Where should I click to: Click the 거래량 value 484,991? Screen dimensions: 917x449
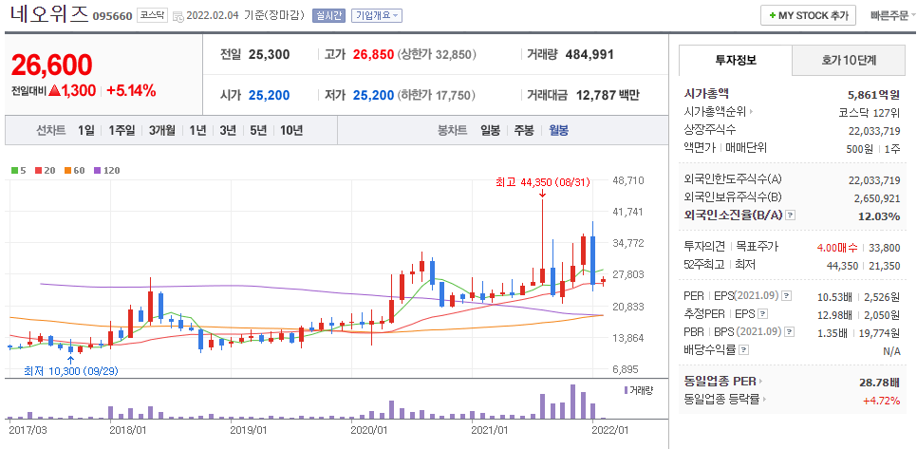pos(590,55)
